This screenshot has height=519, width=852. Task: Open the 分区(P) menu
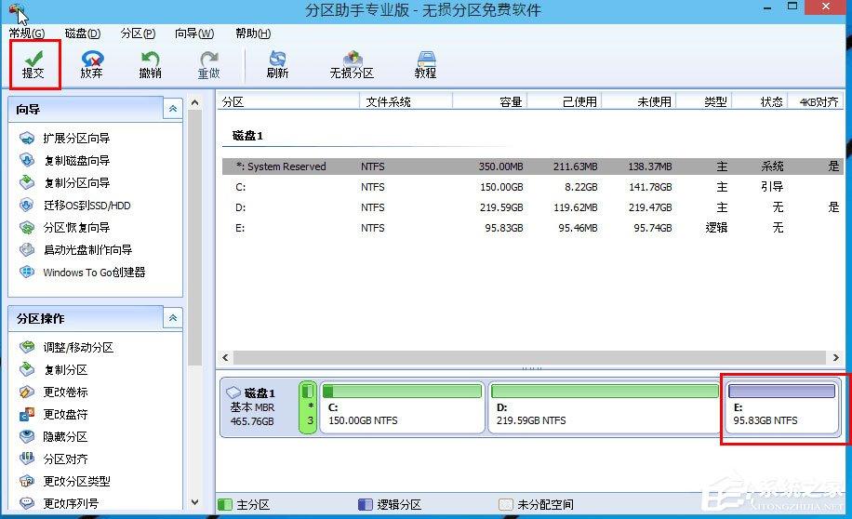138,33
